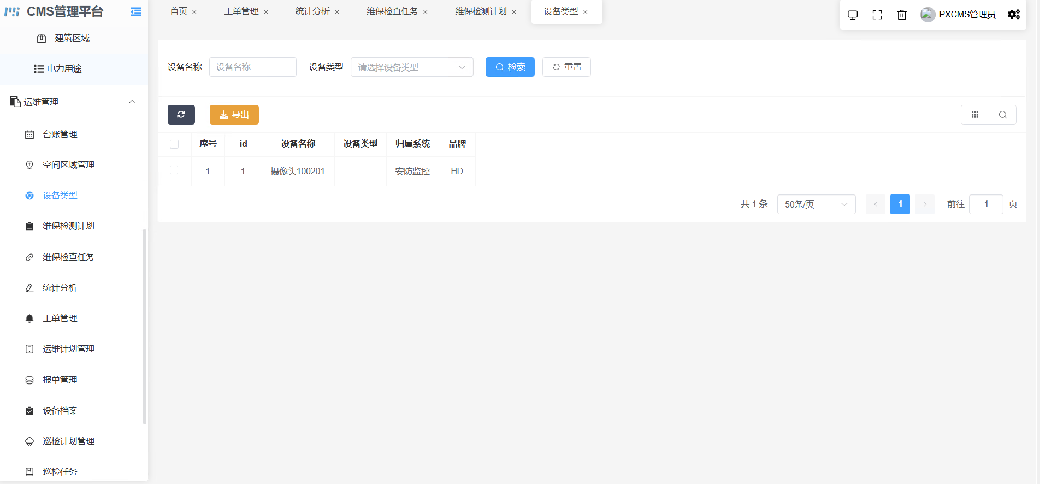
Task: Click the trash bin icon in header
Action: pos(902,15)
